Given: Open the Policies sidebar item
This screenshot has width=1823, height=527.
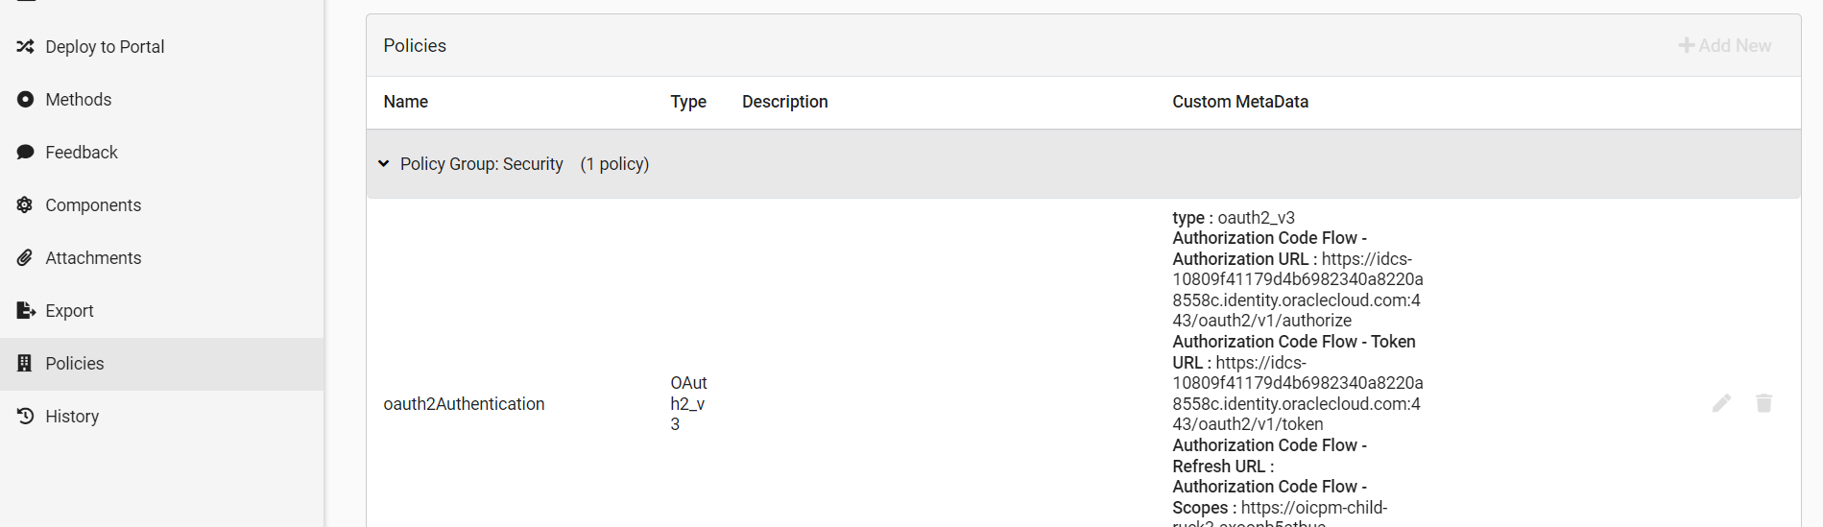Looking at the screenshot, I should [162, 364].
